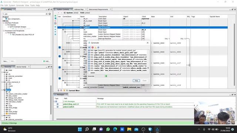Launch WhatsApp from the taskbar
This screenshot has width=237, height=133.
(108, 129)
